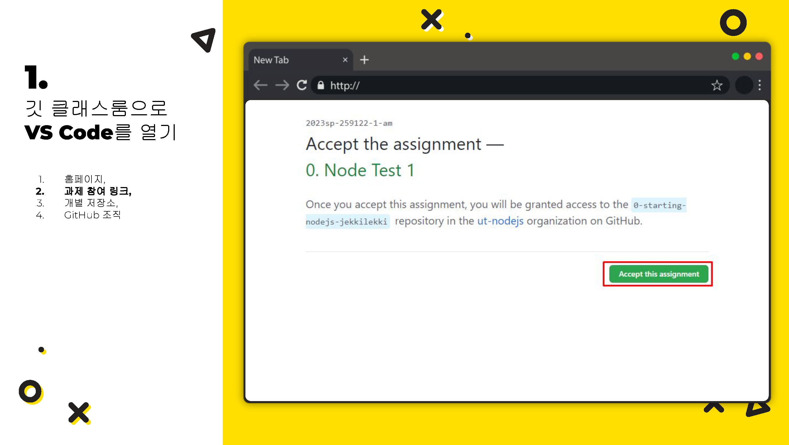Click the browser menu kebab icon
789x445 pixels.
point(759,86)
